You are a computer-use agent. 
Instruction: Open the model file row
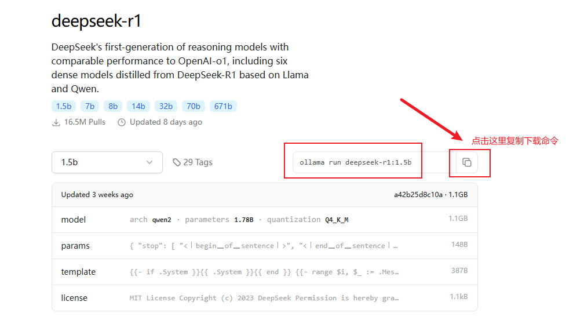point(264,220)
